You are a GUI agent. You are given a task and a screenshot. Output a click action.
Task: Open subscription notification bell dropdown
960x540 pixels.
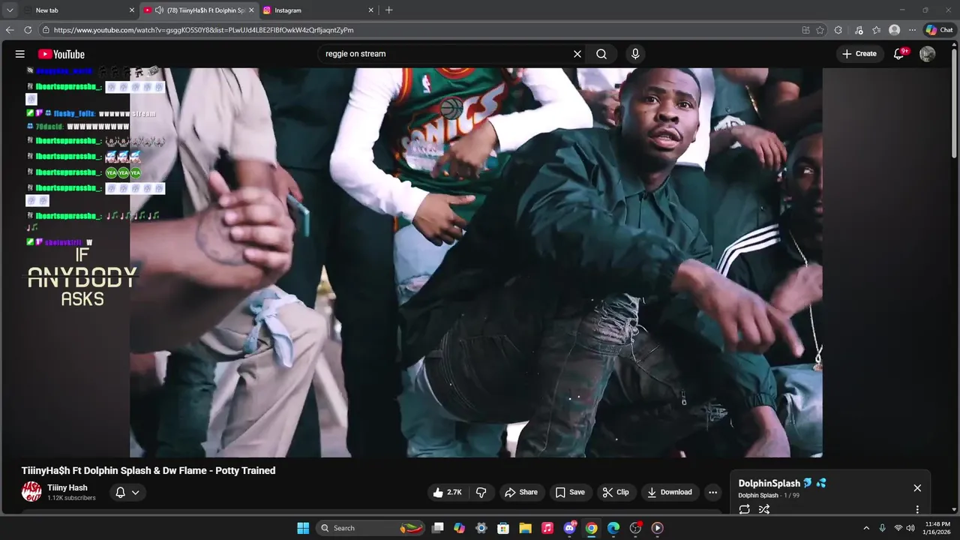pyautogui.click(x=127, y=493)
